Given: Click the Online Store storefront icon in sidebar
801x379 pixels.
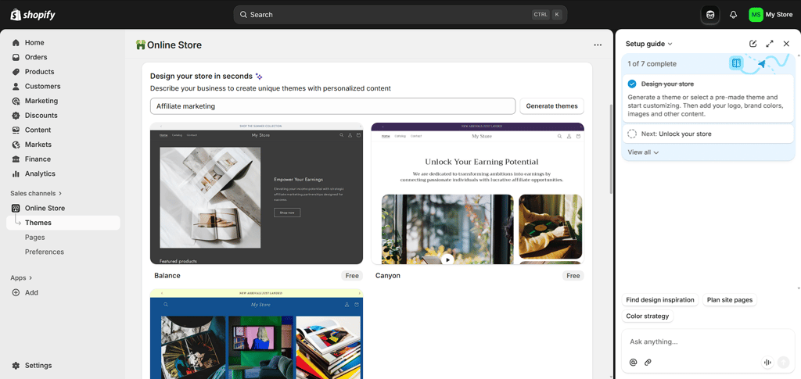Looking at the screenshot, I should coord(16,208).
